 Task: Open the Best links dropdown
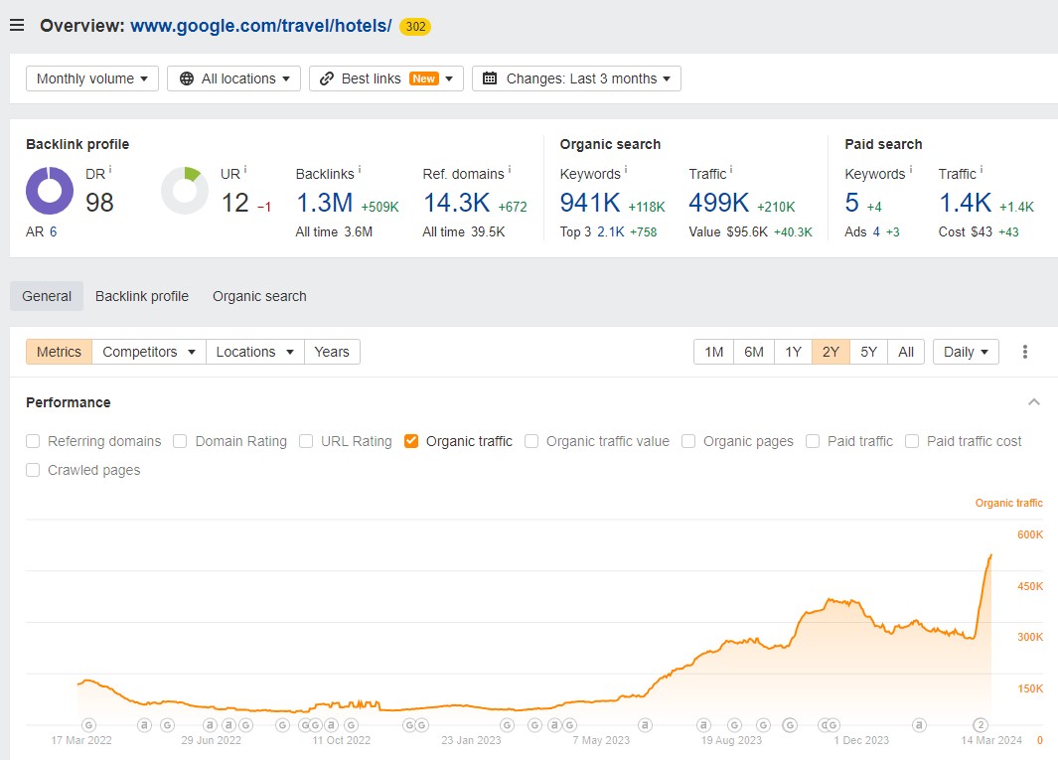coord(386,78)
